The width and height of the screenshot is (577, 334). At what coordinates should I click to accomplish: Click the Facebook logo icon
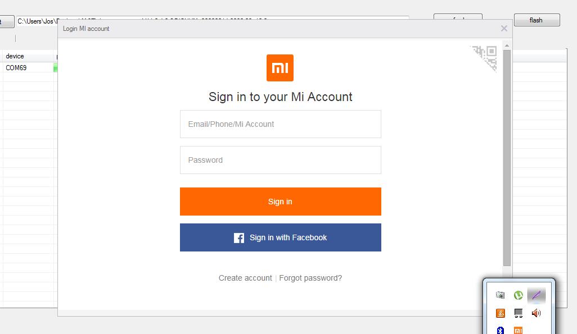239,238
